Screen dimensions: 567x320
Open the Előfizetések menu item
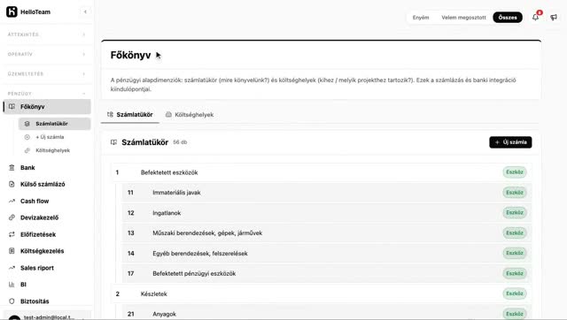pos(47,234)
